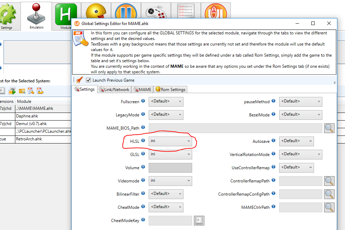Click the VerticalRotationMode info icon
Viewport: 345px width, 230px height.
point(274,154)
